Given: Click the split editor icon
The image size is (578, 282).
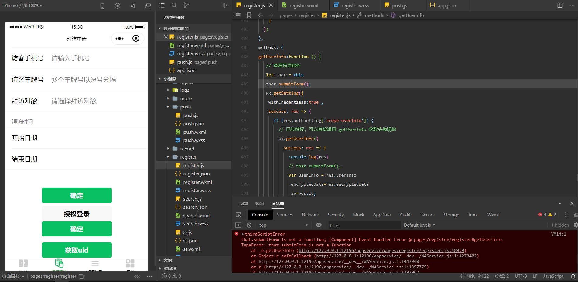Looking at the screenshot, I should pos(560,5).
